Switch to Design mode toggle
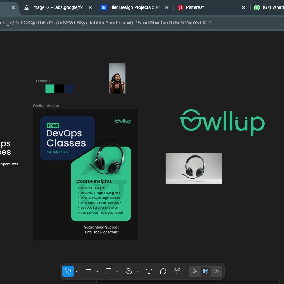Image resolution: width=284 pixels, height=284 pixels. coord(206,271)
